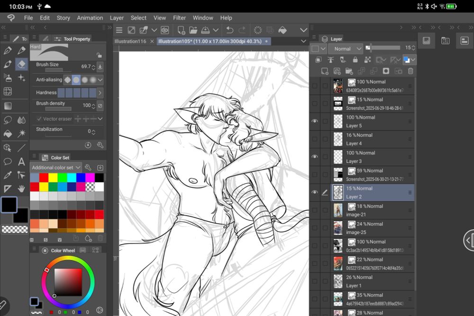Image resolution: width=474 pixels, height=316 pixels.
Task: Open the hamburger menu above canvas
Action: (x=119, y=30)
